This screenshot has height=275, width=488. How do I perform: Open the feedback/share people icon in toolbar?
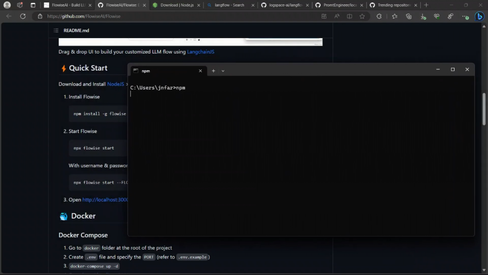(450, 16)
